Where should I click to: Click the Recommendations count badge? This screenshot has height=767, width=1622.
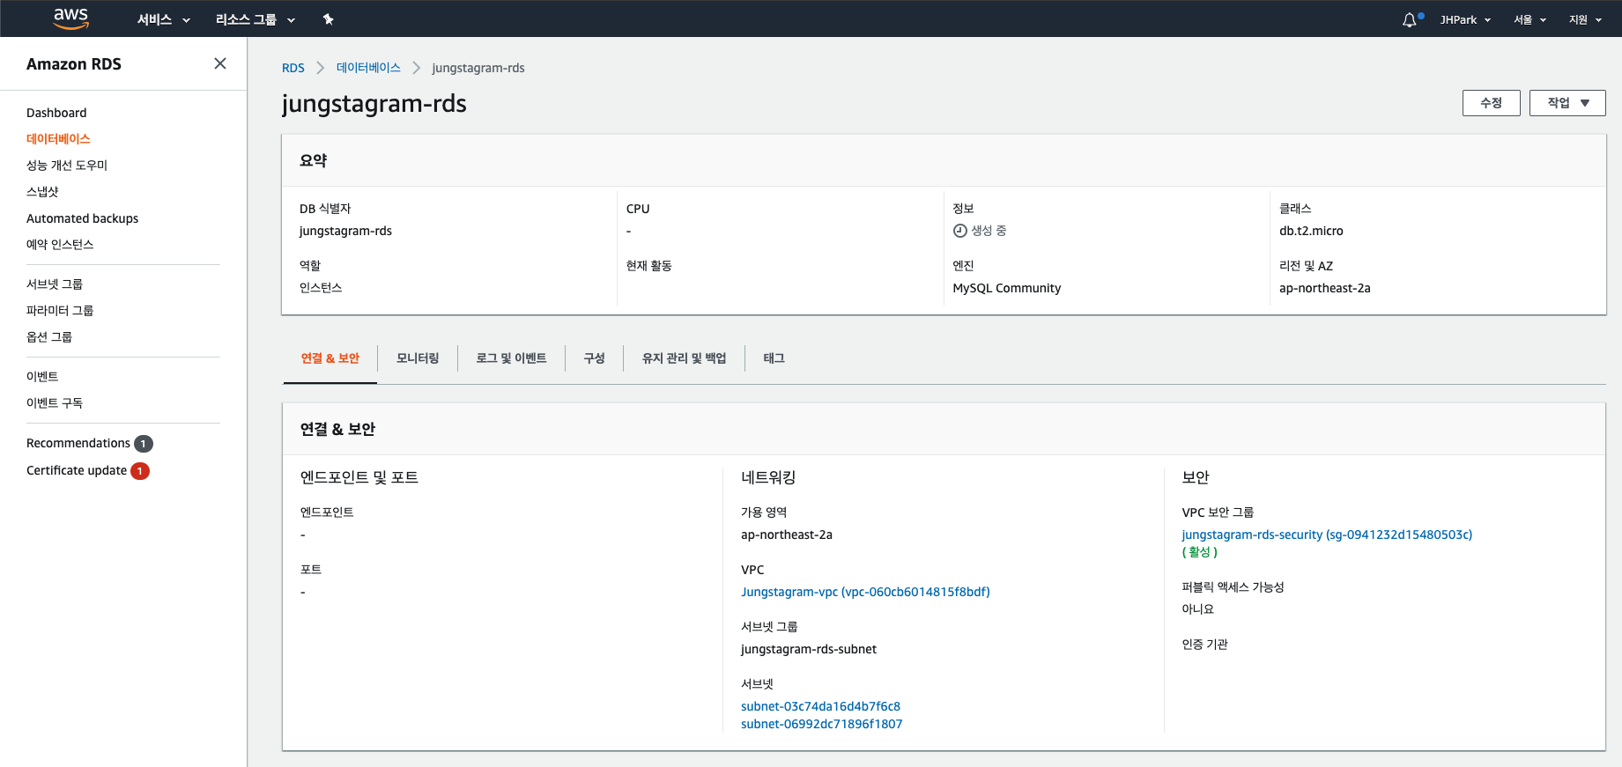144,444
